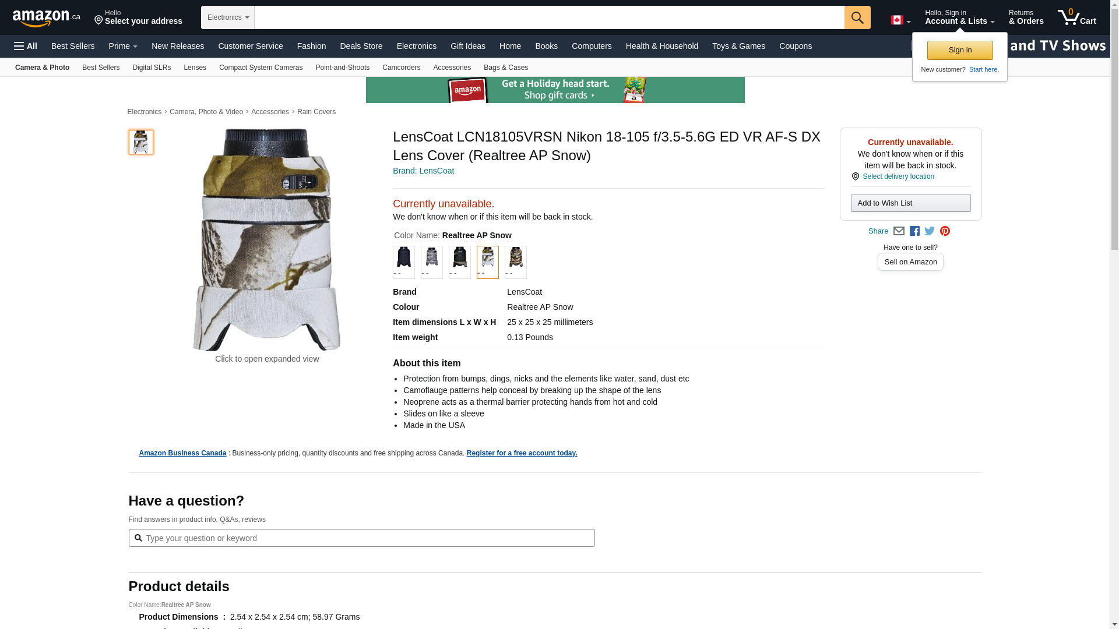The height and width of the screenshot is (629, 1119).
Task: Click the yellow Sign in button
Action: [960, 50]
